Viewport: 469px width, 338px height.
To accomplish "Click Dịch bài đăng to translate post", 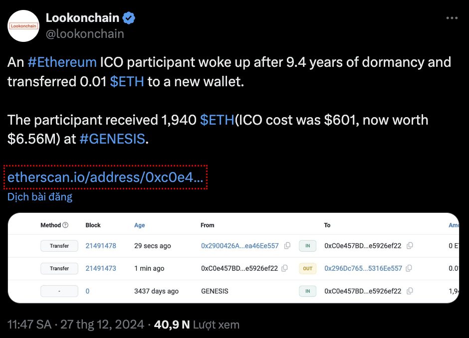I will pyautogui.click(x=40, y=197).
